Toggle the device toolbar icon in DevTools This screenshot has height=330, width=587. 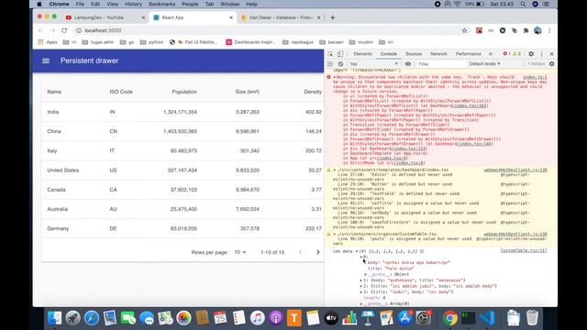click(x=340, y=54)
